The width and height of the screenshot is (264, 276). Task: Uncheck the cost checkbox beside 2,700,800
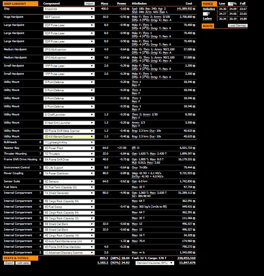coord(194,17)
